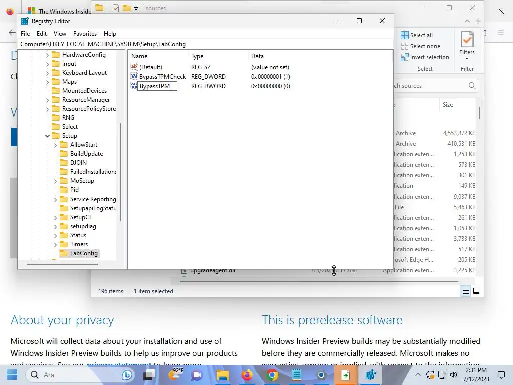Expand the HardwareConfig key
The width and height of the screenshot is (513, 385).
pos(48,55)
